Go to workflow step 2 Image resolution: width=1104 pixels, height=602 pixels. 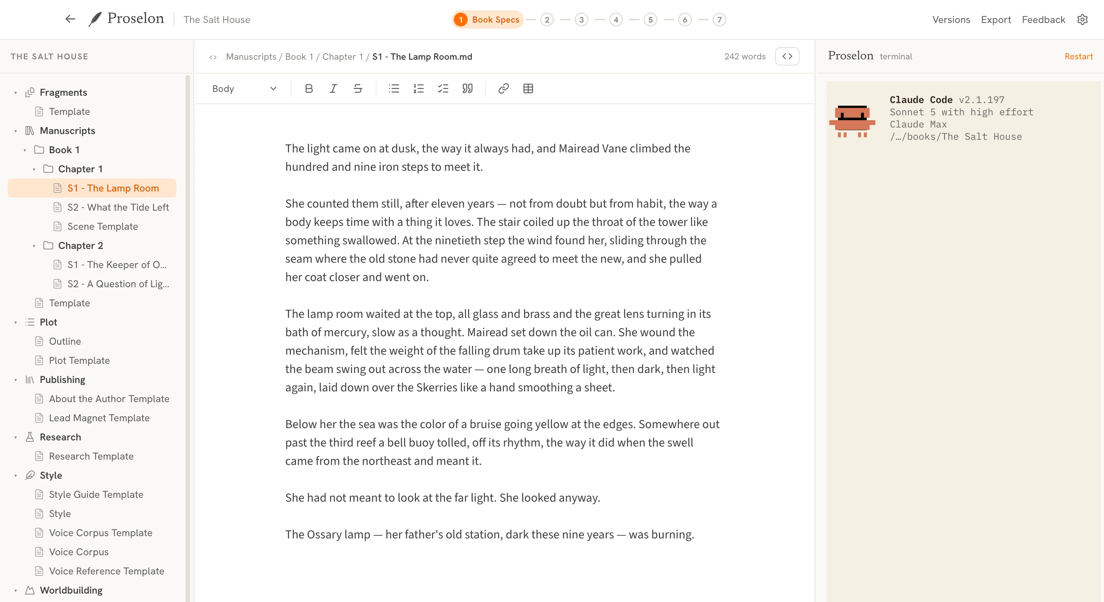tap(547, 20)
